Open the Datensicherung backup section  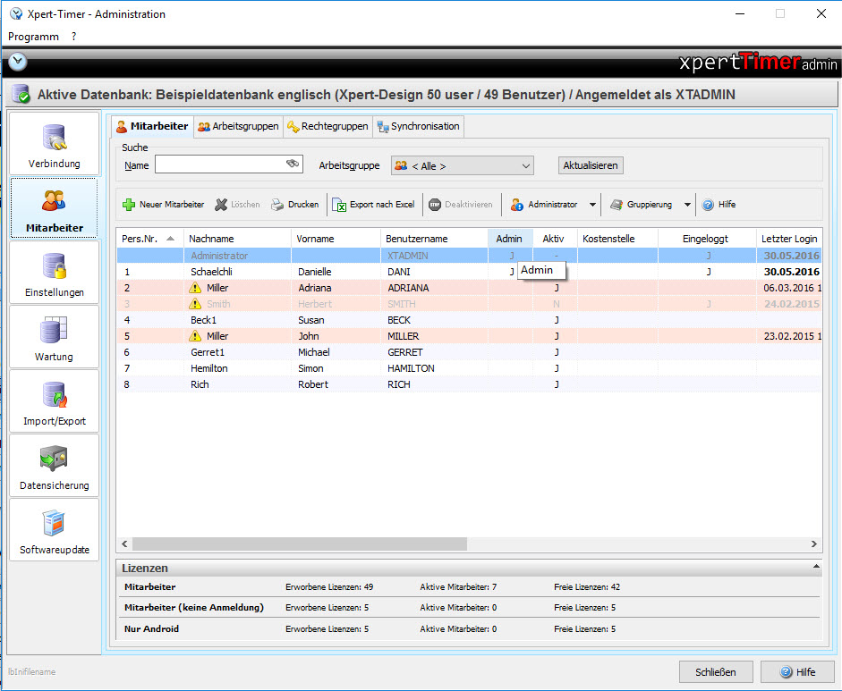pos(55,466)
